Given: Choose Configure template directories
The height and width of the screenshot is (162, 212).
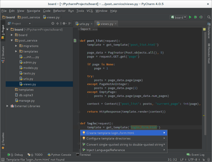Looking at the screenshot, I should 124,138.
